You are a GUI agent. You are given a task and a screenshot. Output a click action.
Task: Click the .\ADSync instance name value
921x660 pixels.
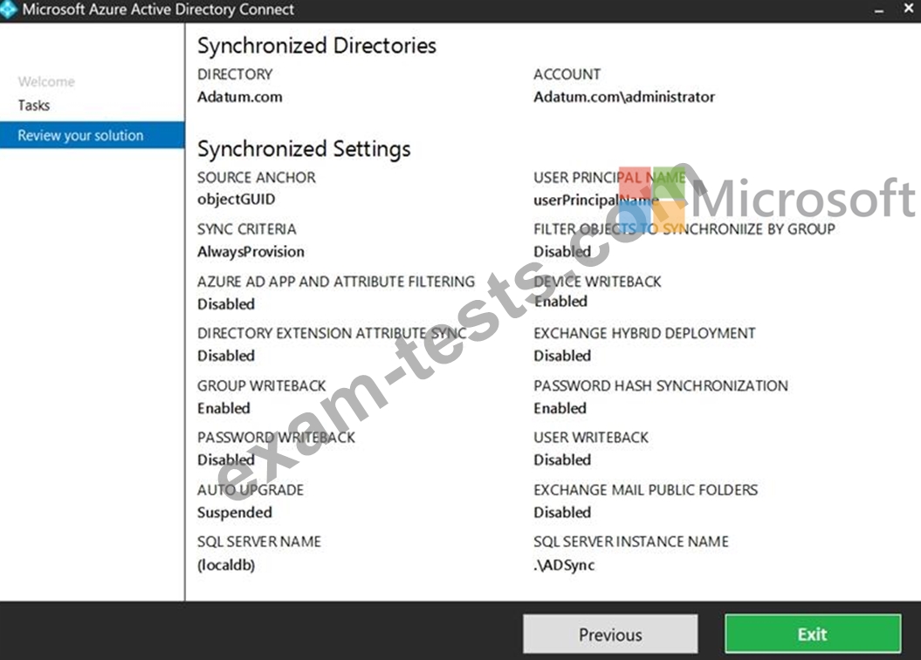click(x=564, y=565)
